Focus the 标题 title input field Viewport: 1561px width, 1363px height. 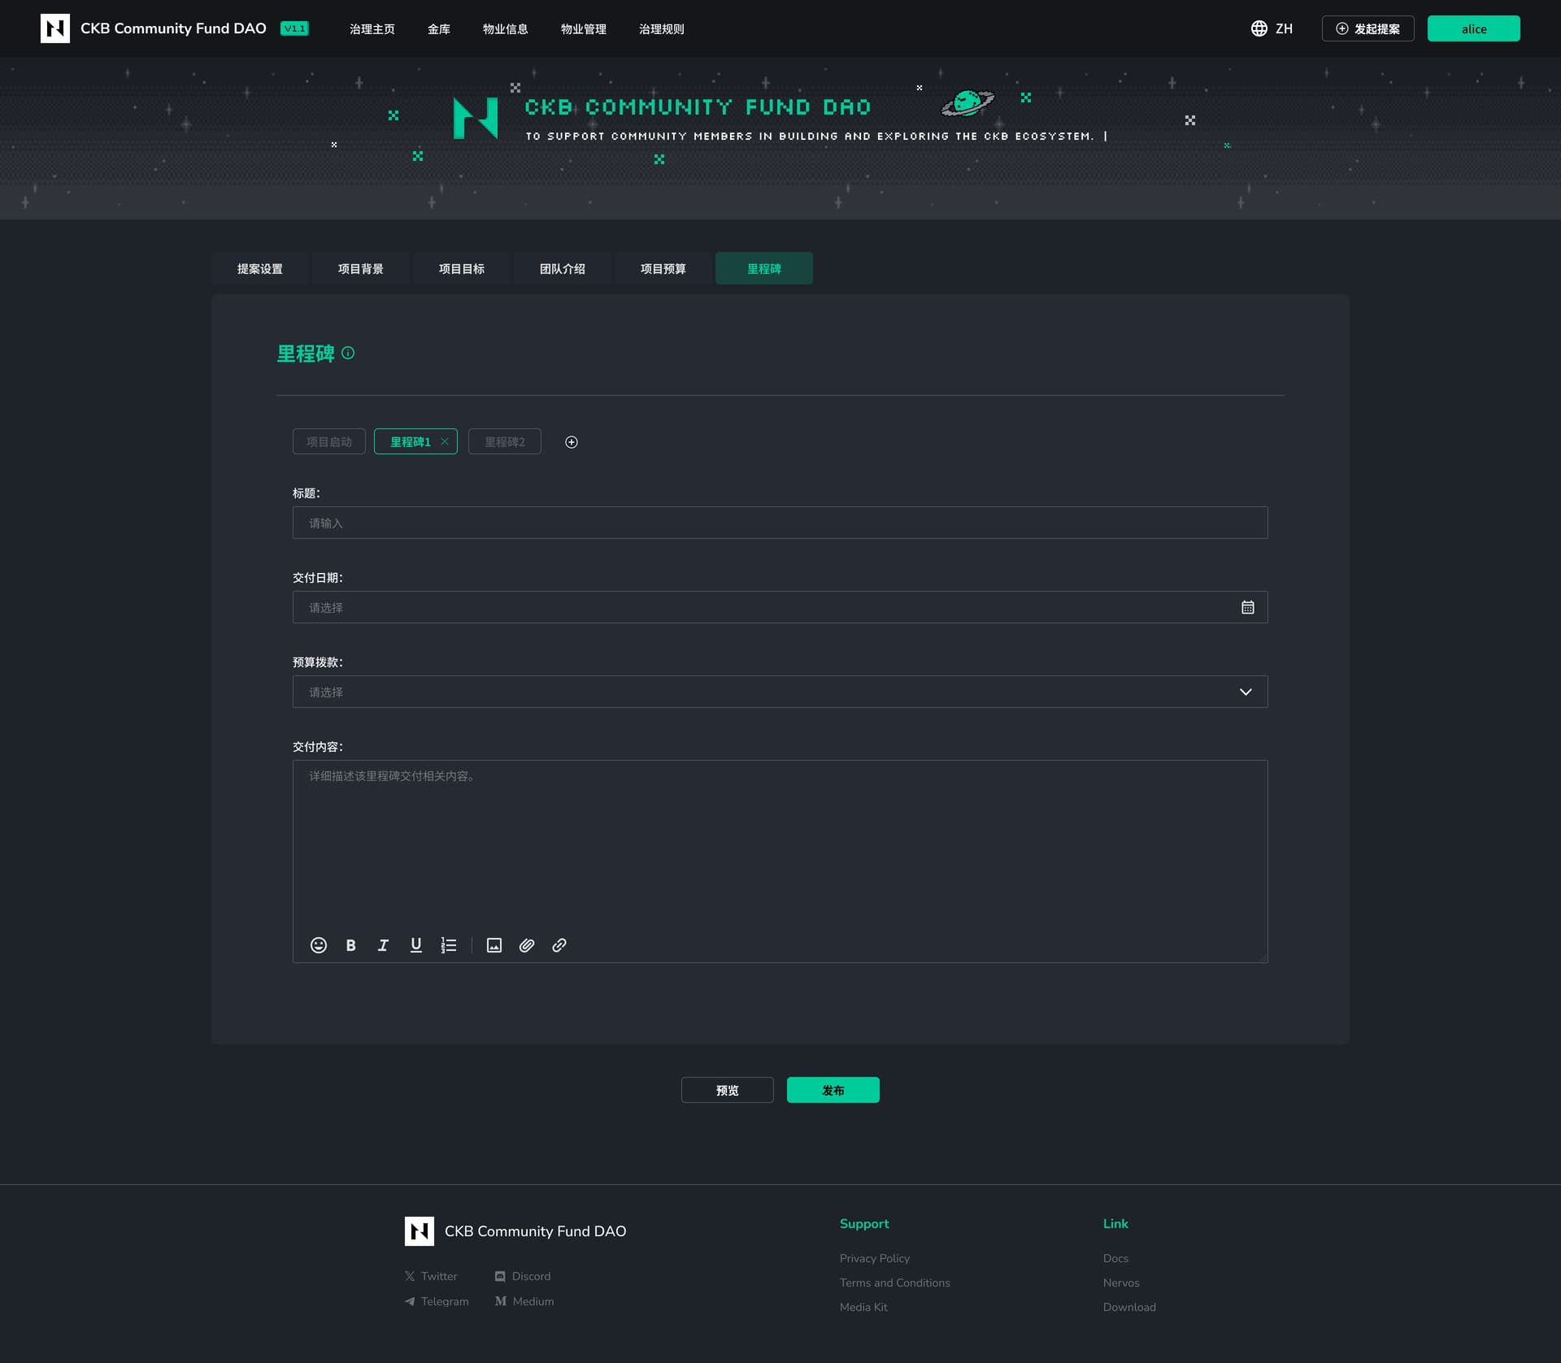pos(779,523)
